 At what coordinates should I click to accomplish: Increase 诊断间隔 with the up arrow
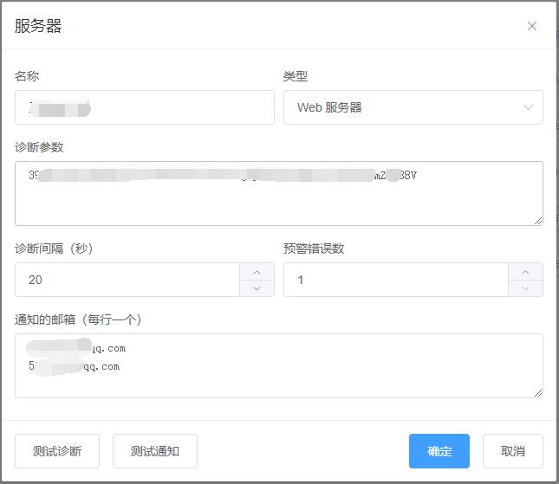pos(257,272)
